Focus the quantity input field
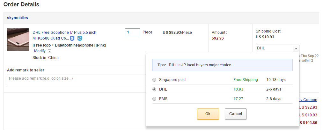 click(x=132, y=32)
